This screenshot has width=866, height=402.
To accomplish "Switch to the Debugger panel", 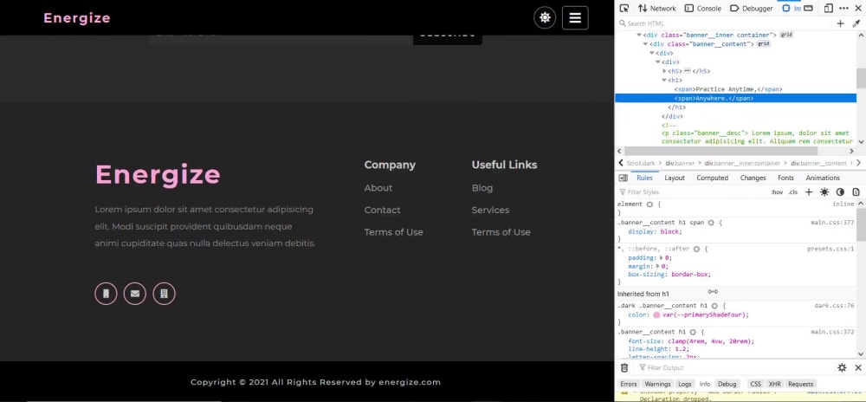I will [x=751, y=9].
